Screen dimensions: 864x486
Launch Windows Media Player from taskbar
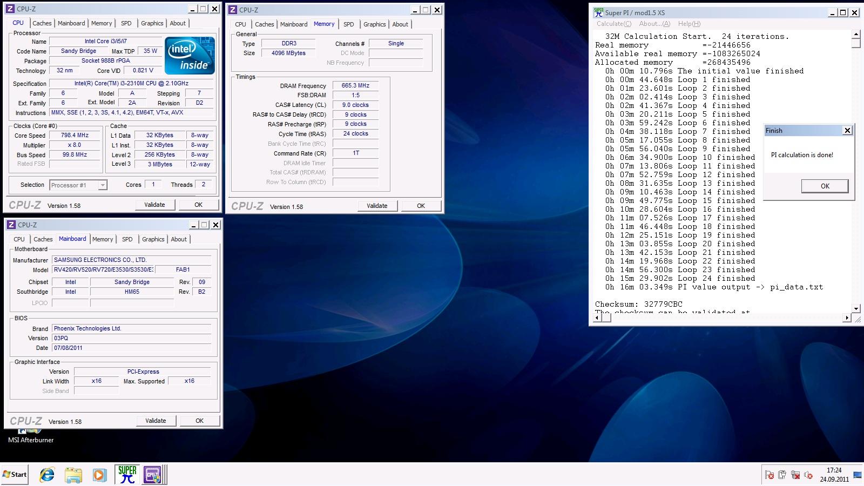point(99,475)
